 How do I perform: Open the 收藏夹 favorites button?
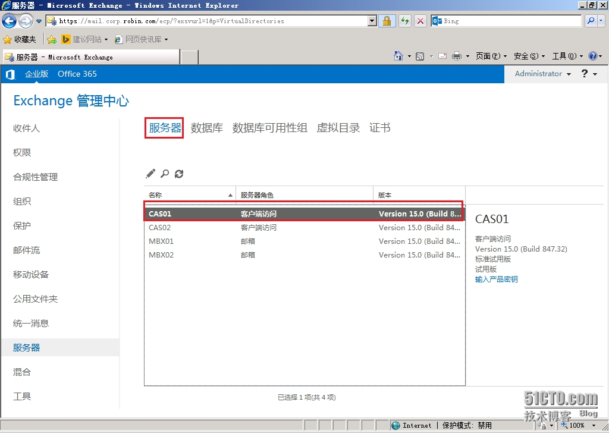click(19, 39)
